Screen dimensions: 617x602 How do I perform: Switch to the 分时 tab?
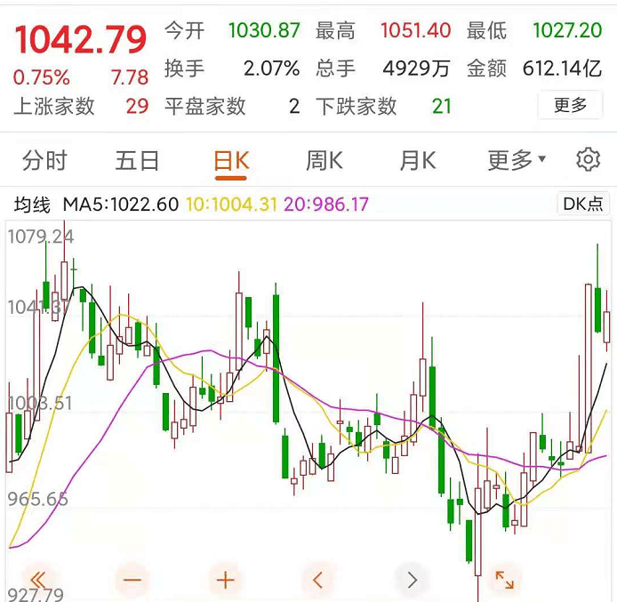[x=44, y=161]
